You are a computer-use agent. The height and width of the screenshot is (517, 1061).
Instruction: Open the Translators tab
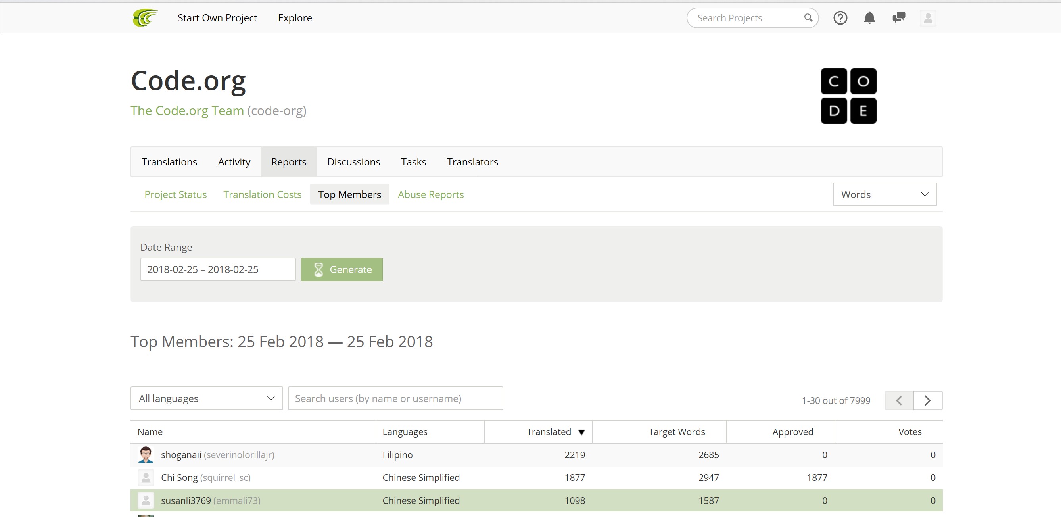pyautogui.click(x=472, y=162)
